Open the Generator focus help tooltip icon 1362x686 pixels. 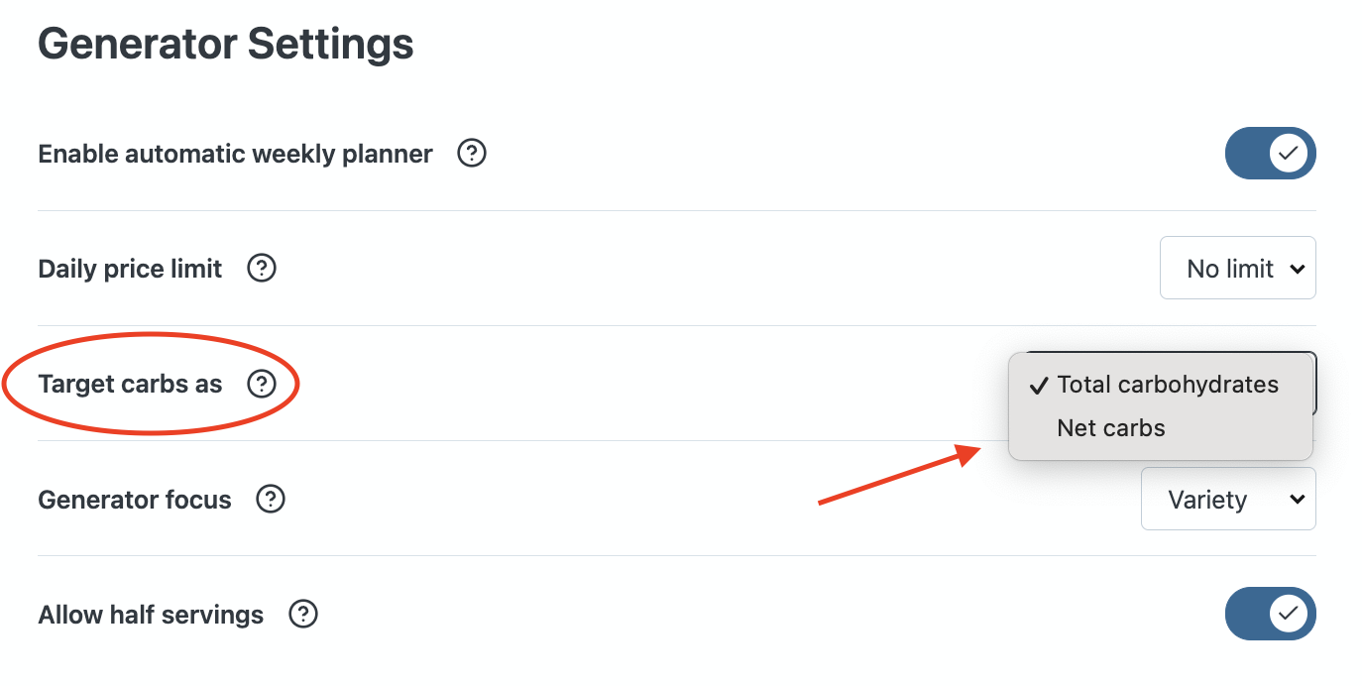coord(271,499)
